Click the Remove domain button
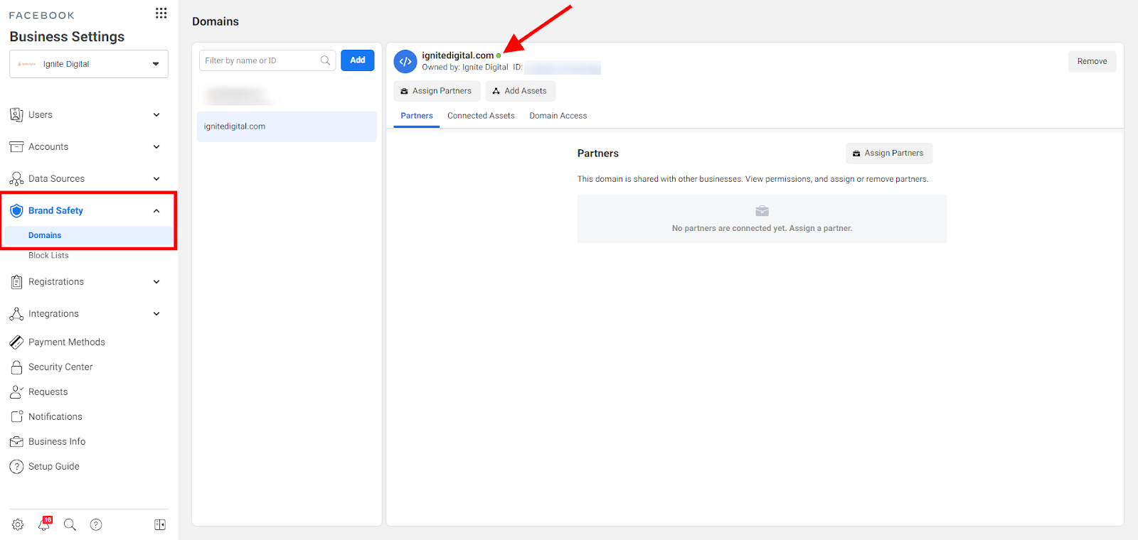The height and width of the screenshot is (540, 1138). (1092, 62)
